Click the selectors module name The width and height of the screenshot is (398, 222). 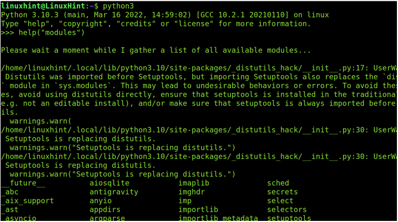pos(287,209)
